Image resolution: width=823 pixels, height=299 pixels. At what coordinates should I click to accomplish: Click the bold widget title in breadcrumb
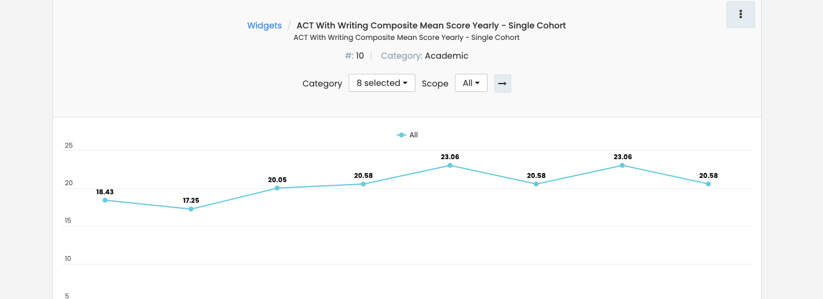[431, 25]
